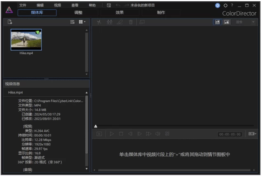This screenshot has height=177, width=262.
Task: Click the 制作 production button
Action: tap(161, 13)
